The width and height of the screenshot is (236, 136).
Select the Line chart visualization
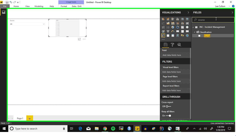point(163,23)
